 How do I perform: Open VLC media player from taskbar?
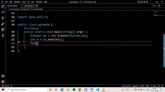coord(104,90)
